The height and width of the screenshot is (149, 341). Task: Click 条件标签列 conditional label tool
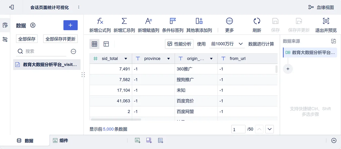173,25
